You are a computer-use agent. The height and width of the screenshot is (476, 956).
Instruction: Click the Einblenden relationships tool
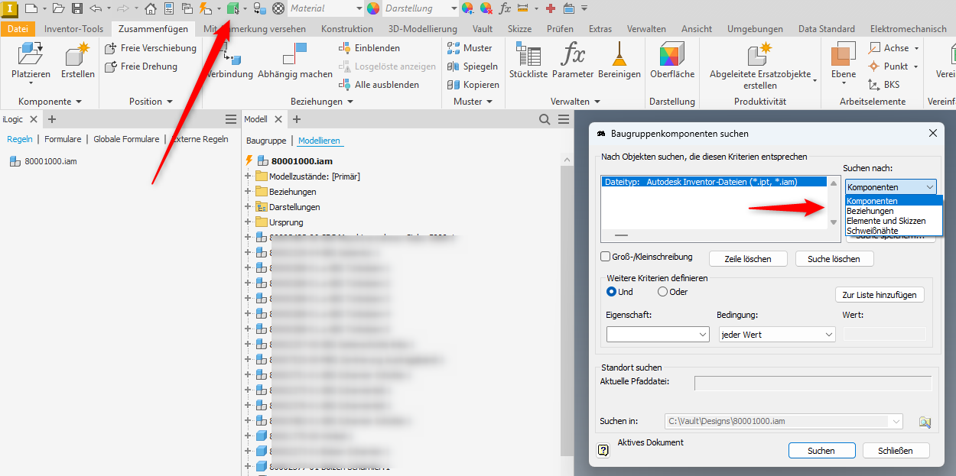(369, 48)
